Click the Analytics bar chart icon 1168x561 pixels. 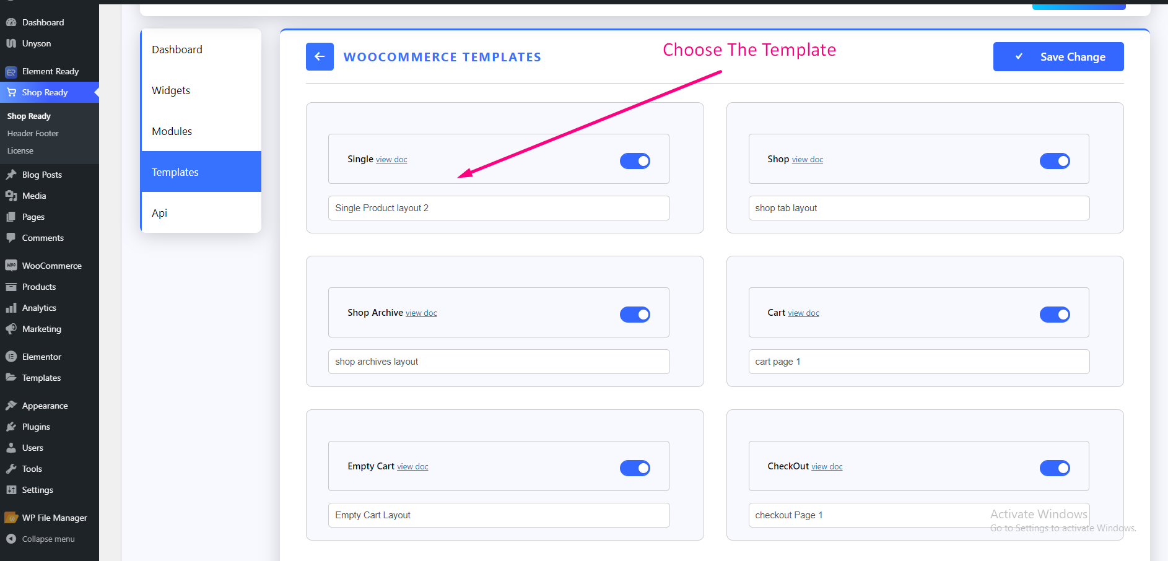point(11,308)
